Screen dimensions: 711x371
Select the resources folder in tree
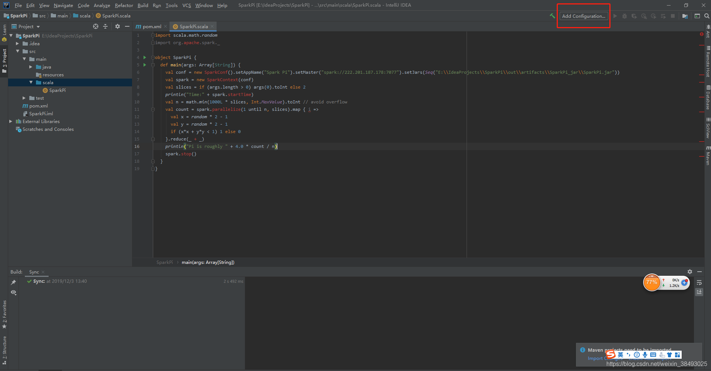[50, 74]
